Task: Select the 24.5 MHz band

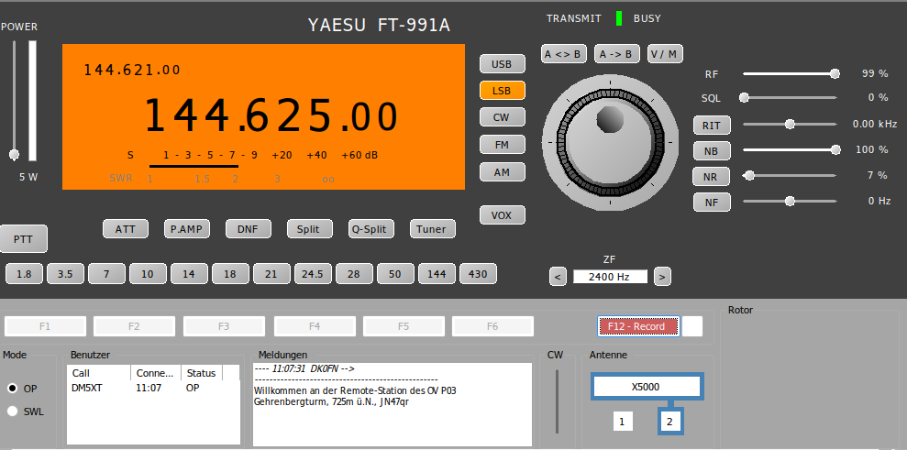Action: point(313,274)
